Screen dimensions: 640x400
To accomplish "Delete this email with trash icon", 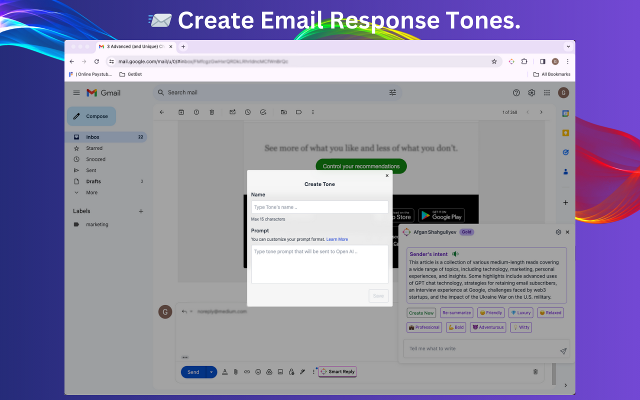I will 211,112.
